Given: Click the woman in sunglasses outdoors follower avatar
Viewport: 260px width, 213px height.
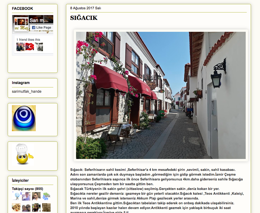Looking at the screenshot, I should (x=36, y=207).
